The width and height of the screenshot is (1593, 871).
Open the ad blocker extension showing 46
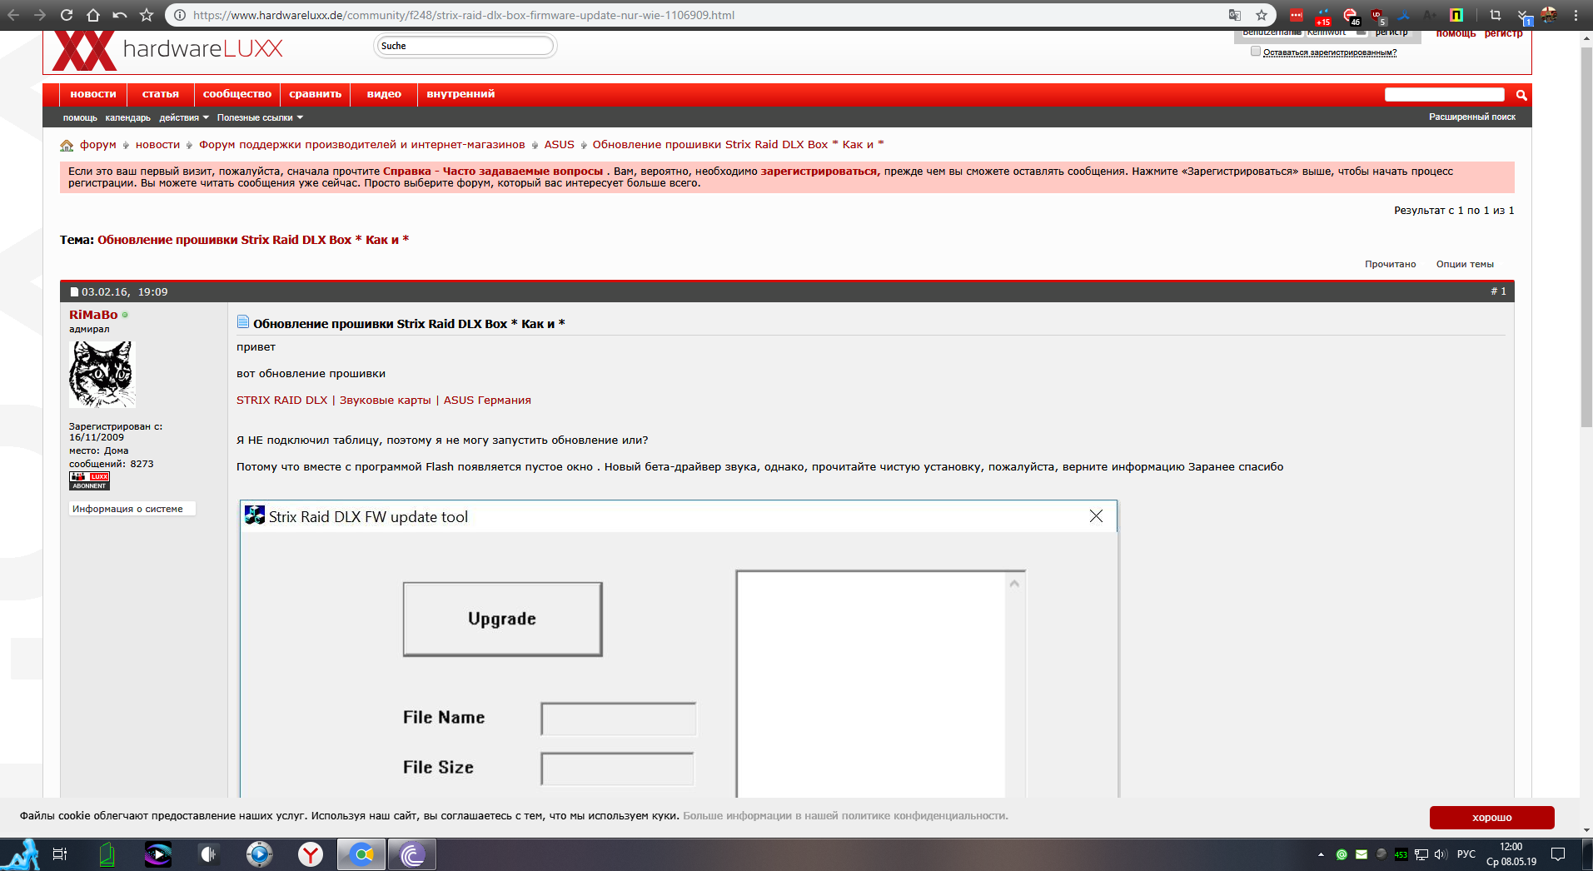coord(1351,16)
